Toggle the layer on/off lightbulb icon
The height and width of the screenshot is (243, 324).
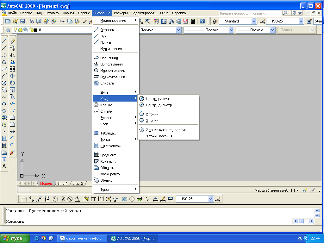pos(15,30)
